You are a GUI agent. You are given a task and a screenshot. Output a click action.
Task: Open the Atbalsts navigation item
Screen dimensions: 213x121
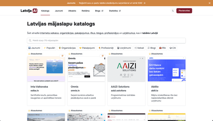pyautogui.click(x=72, y=11)
